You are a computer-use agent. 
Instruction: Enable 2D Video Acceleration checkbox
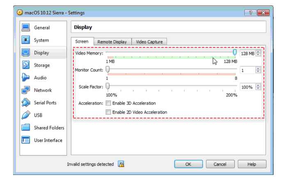108,112
